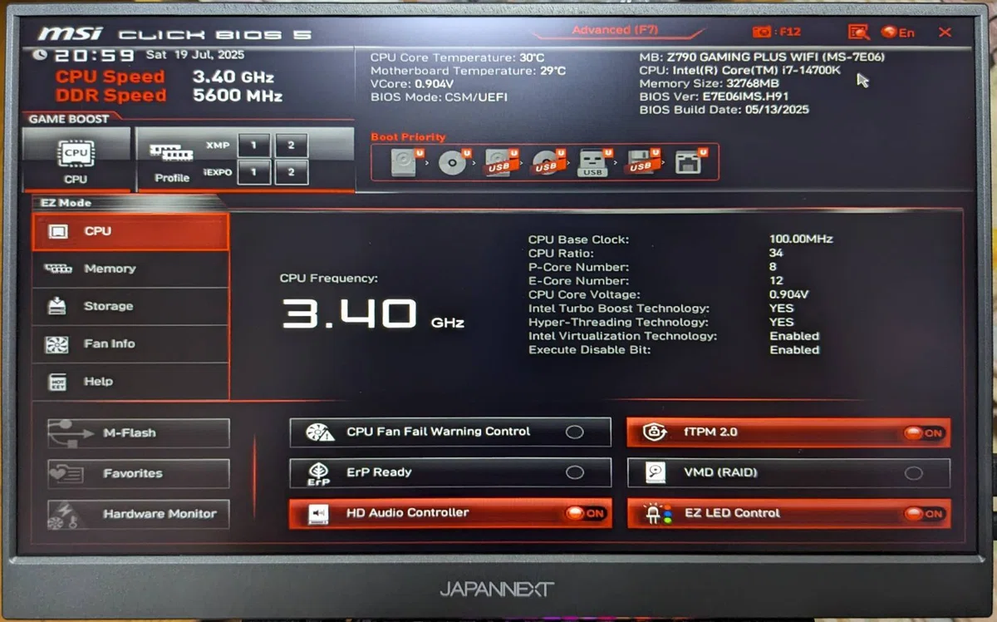The width and height of the screenshot is (997, 622).
Task: Click the VMD RAID disk icon
Action: pos(656,472)
